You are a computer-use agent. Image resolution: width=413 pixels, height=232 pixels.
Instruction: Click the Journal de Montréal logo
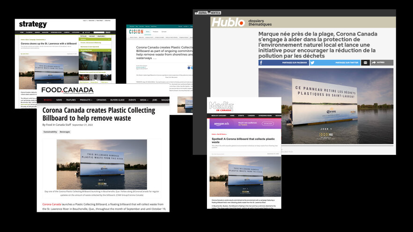tap(208, 13)
